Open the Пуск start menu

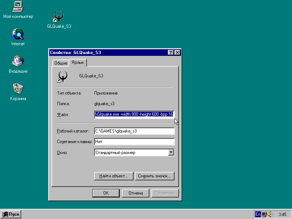(11, 214)
